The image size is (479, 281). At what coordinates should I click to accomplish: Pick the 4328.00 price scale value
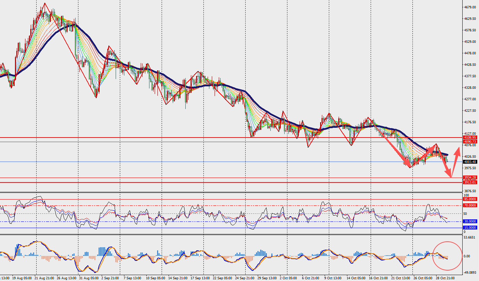click(x=470, y=88)
